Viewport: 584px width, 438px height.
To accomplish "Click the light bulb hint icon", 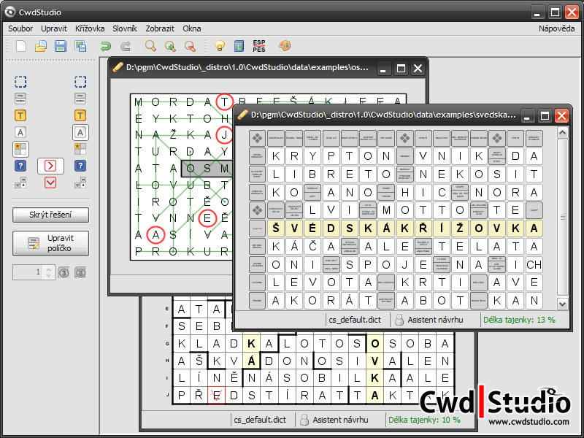I will click(x=220, y=46).
